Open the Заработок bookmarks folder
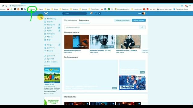The height and width of the screenshot is (108, 193). [64, 9]
